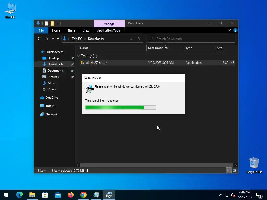
Task: Switch to Large icons view in status bar
Action: click(x=234, y=170)
